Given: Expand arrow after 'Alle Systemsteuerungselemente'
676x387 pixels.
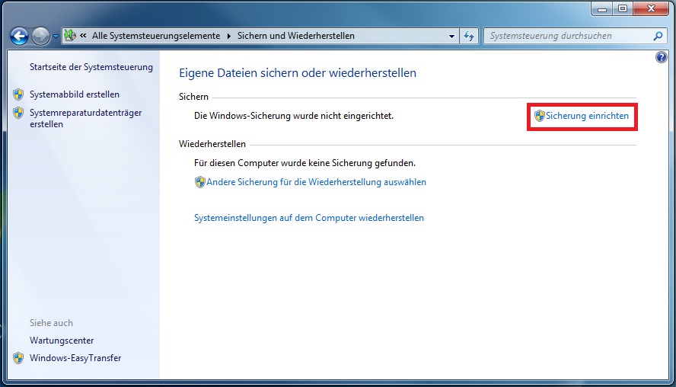Looking at the screenshot, I should coord(229,36).
